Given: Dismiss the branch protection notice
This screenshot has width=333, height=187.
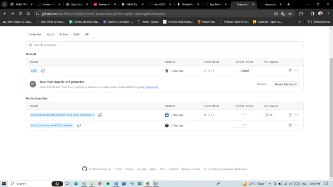Looking at the screenshot, I should coord(261,84).
